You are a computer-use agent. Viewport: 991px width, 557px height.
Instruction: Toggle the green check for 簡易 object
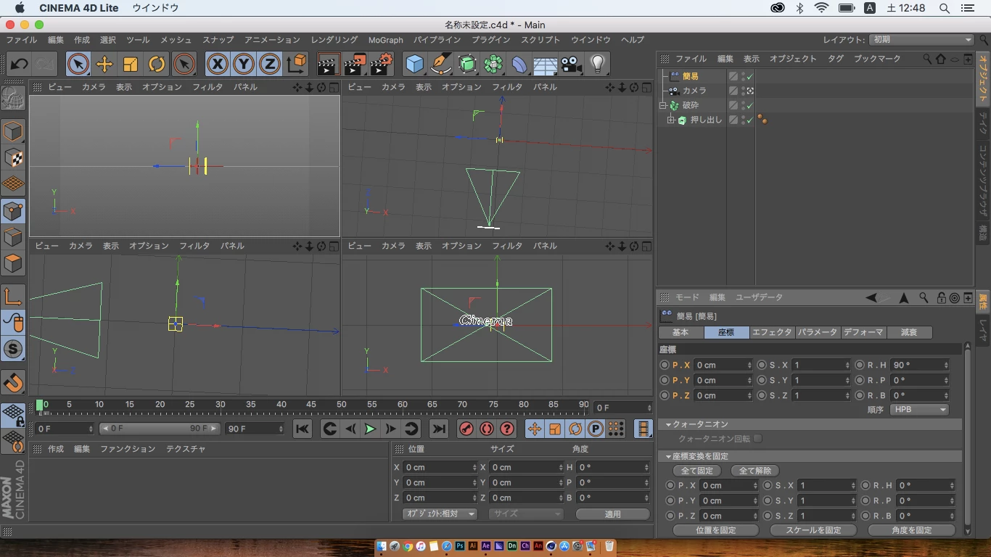click(750, 76)
